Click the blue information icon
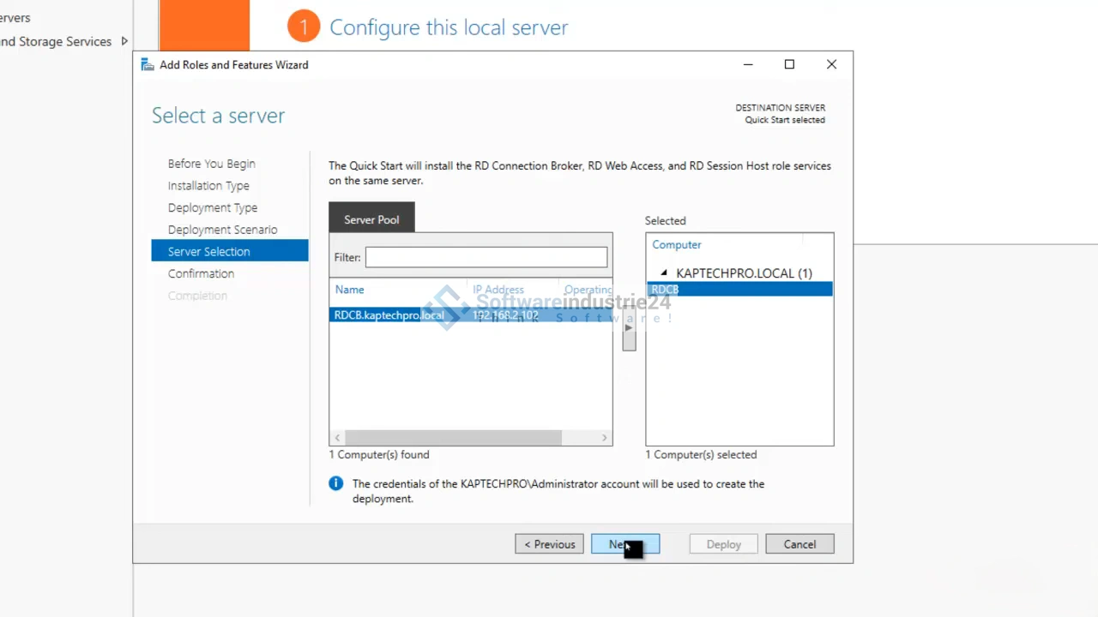1098x617 pixels. (336, 484)
